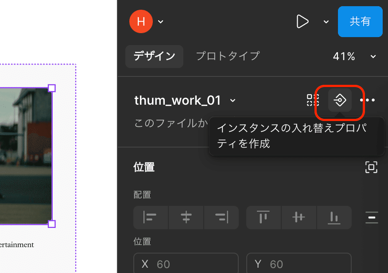Open the account menu chevron beside the H avatar
This screenshot has width=388, height=273.
tap(160, 21)
